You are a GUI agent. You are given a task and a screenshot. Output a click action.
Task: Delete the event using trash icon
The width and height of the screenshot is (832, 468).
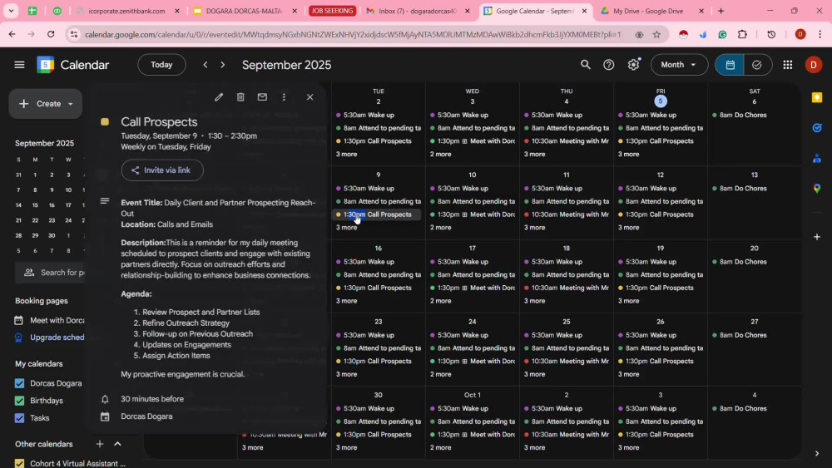(x=240, y=97)
